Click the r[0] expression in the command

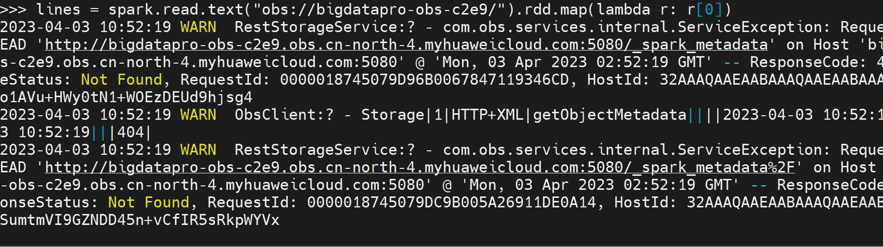[x=705, y=10]
